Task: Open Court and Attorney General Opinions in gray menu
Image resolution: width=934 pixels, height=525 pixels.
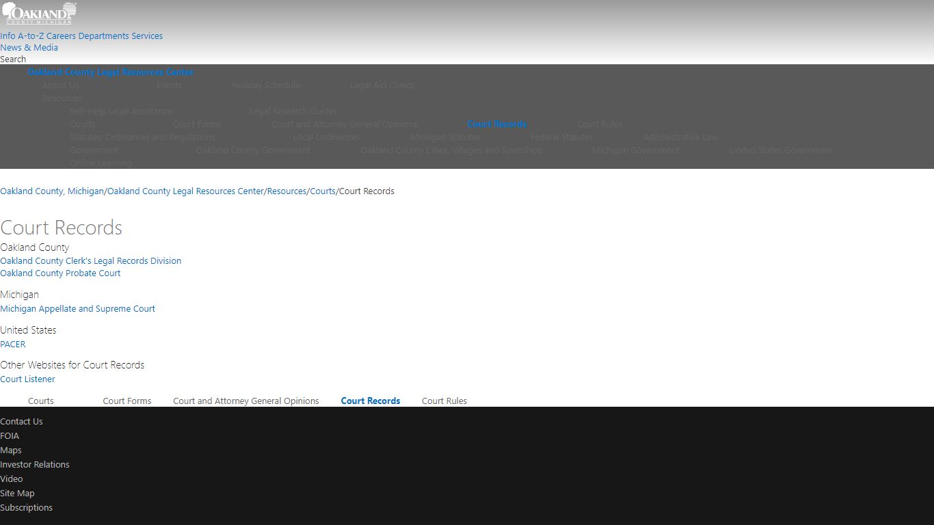Action: tap(345, 124)
